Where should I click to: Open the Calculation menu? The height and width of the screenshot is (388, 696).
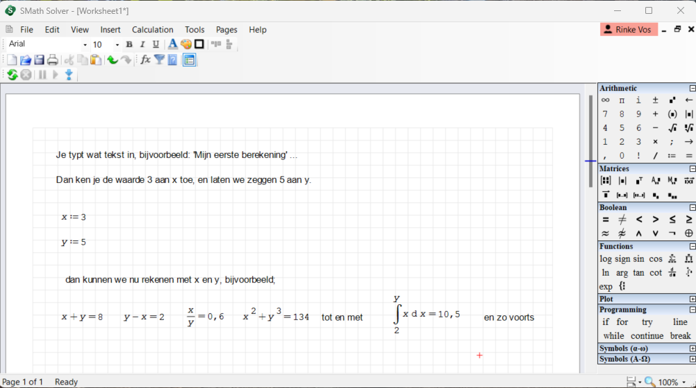152,30
